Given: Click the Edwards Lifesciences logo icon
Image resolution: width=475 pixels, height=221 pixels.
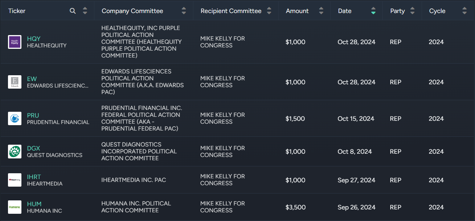Looking at the screenshot, I should click(15, 82).
